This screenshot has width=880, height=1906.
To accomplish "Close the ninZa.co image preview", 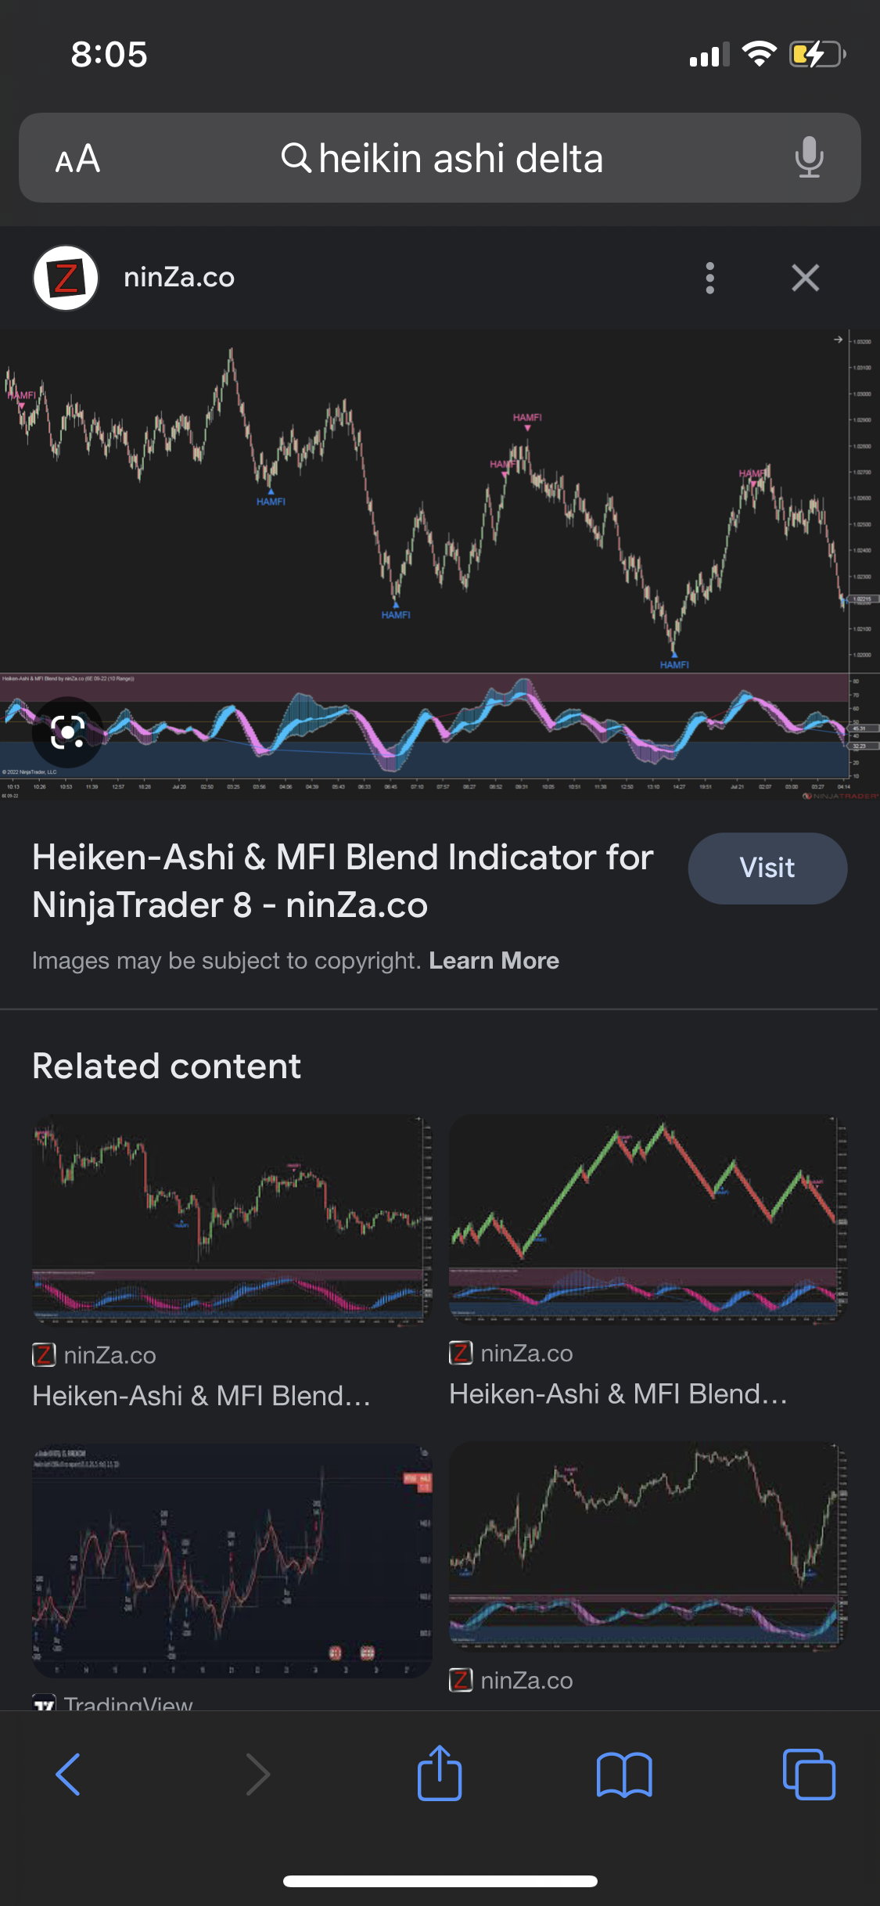I will [x=805, y=278].
